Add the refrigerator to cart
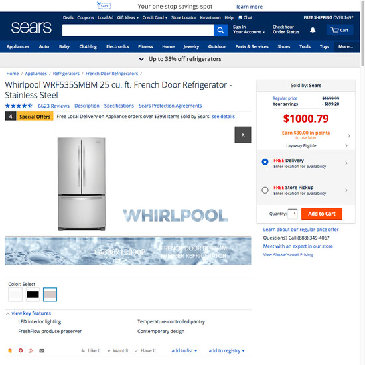Image resolution: width=365 pixels, height=365 pixels. tap(322, 214)
